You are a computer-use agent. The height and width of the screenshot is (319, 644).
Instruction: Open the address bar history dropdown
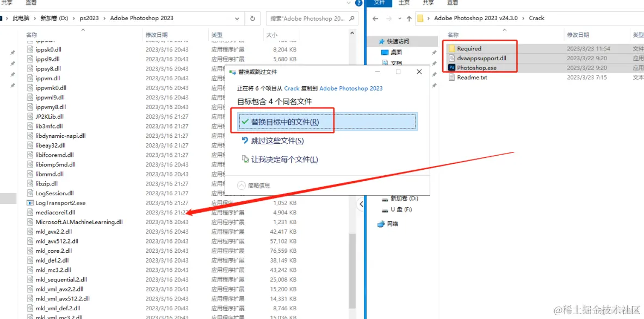click(237, 18)
